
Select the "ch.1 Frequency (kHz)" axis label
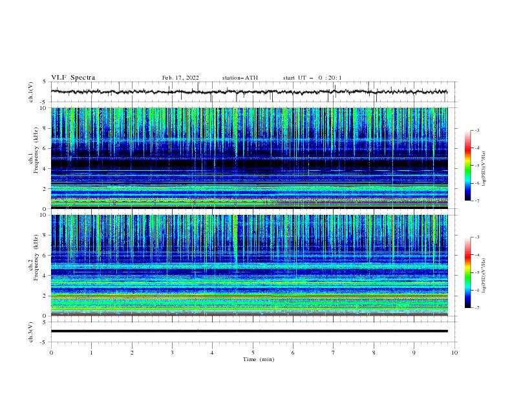click(34, 149)
